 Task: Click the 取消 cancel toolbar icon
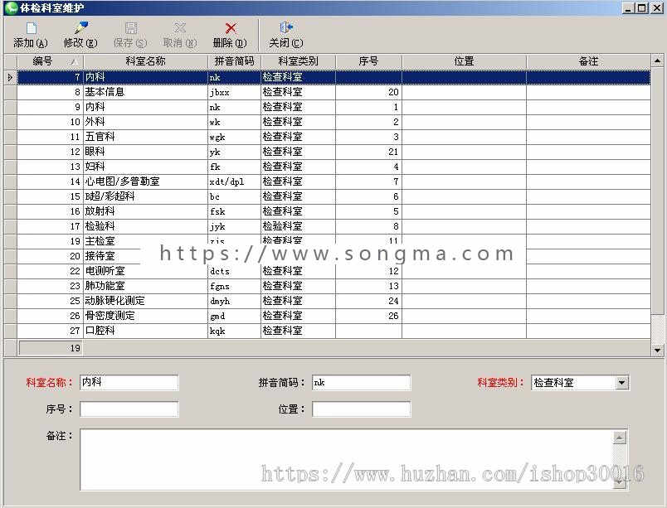click(179, 28)
